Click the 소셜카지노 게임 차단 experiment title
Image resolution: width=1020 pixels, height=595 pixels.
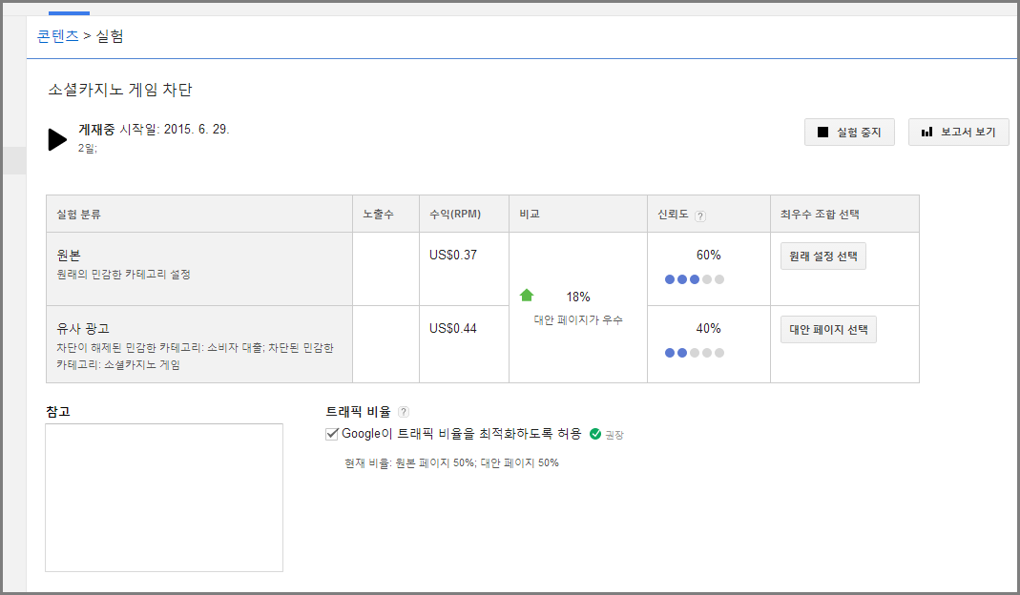[x=120, y=90]
